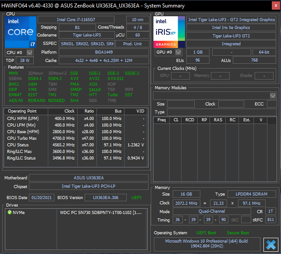Click the CL column header
The image size is (281, 254).
click(x=175, y=120)
